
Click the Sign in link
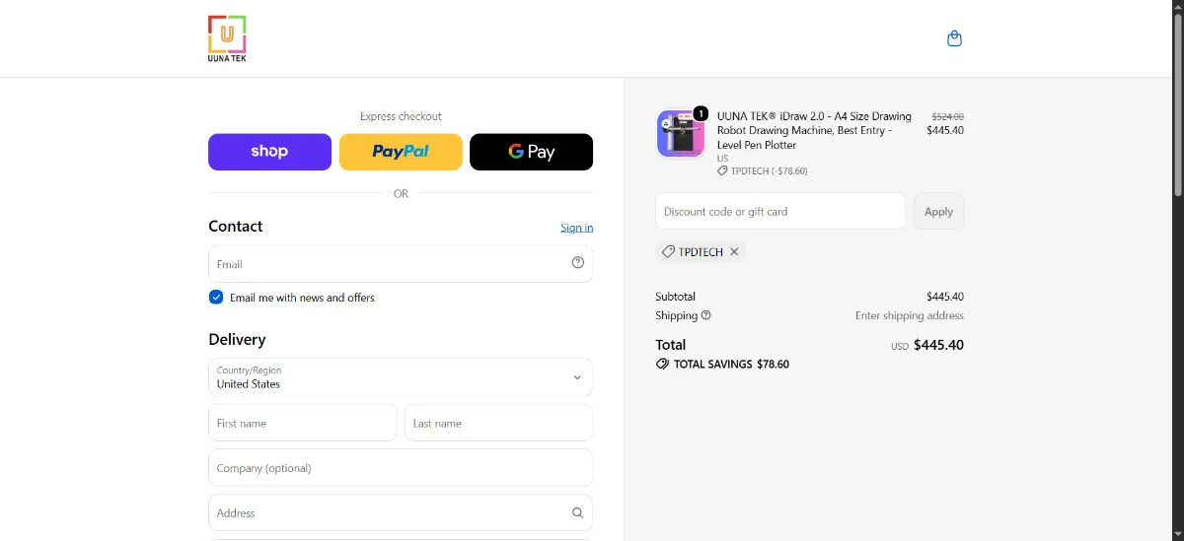[x=577, y=228]
